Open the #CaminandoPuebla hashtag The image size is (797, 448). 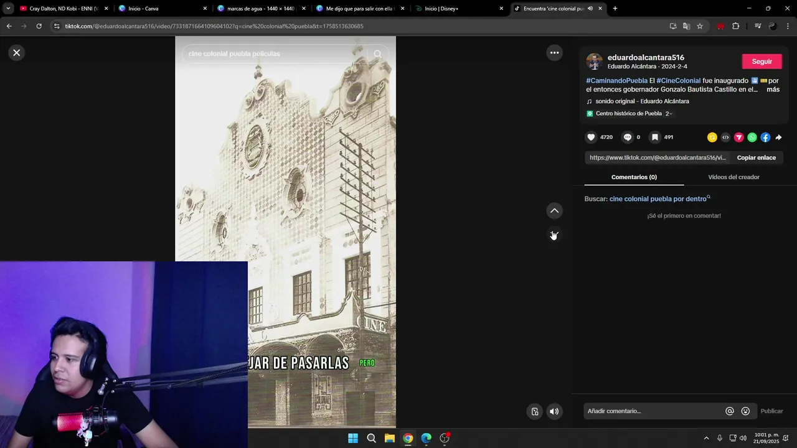tap(616, 81)
